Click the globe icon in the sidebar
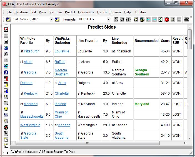 pyautogui.click(x=6, y=48)
